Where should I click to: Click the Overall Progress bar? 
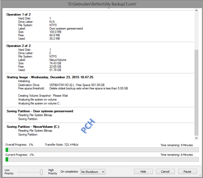pos(102,150)
